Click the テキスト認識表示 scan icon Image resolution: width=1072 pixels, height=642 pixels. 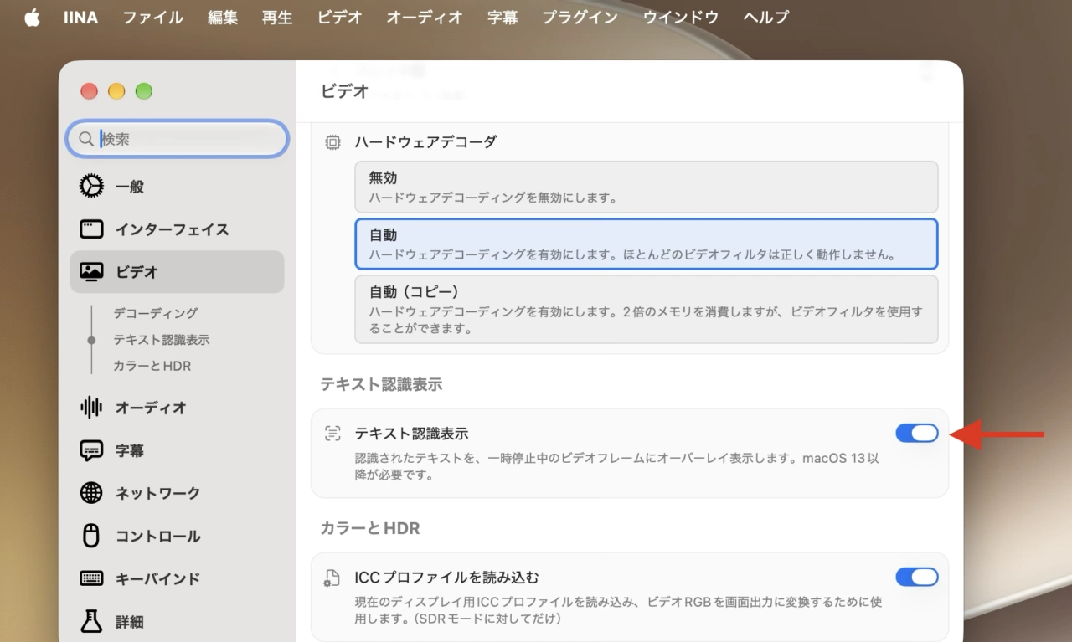[332, 434]
